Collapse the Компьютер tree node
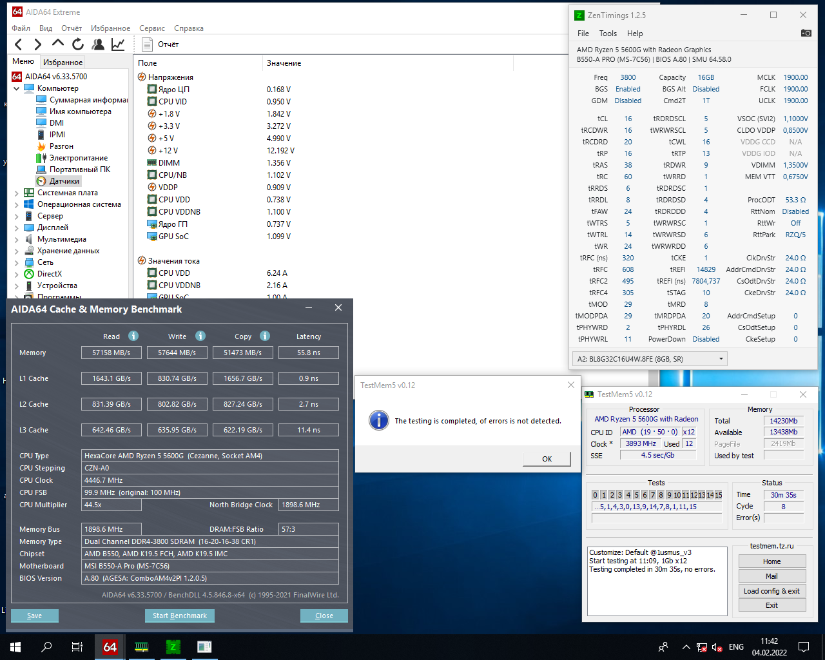The image size is (825, 660). pos(16,88)
